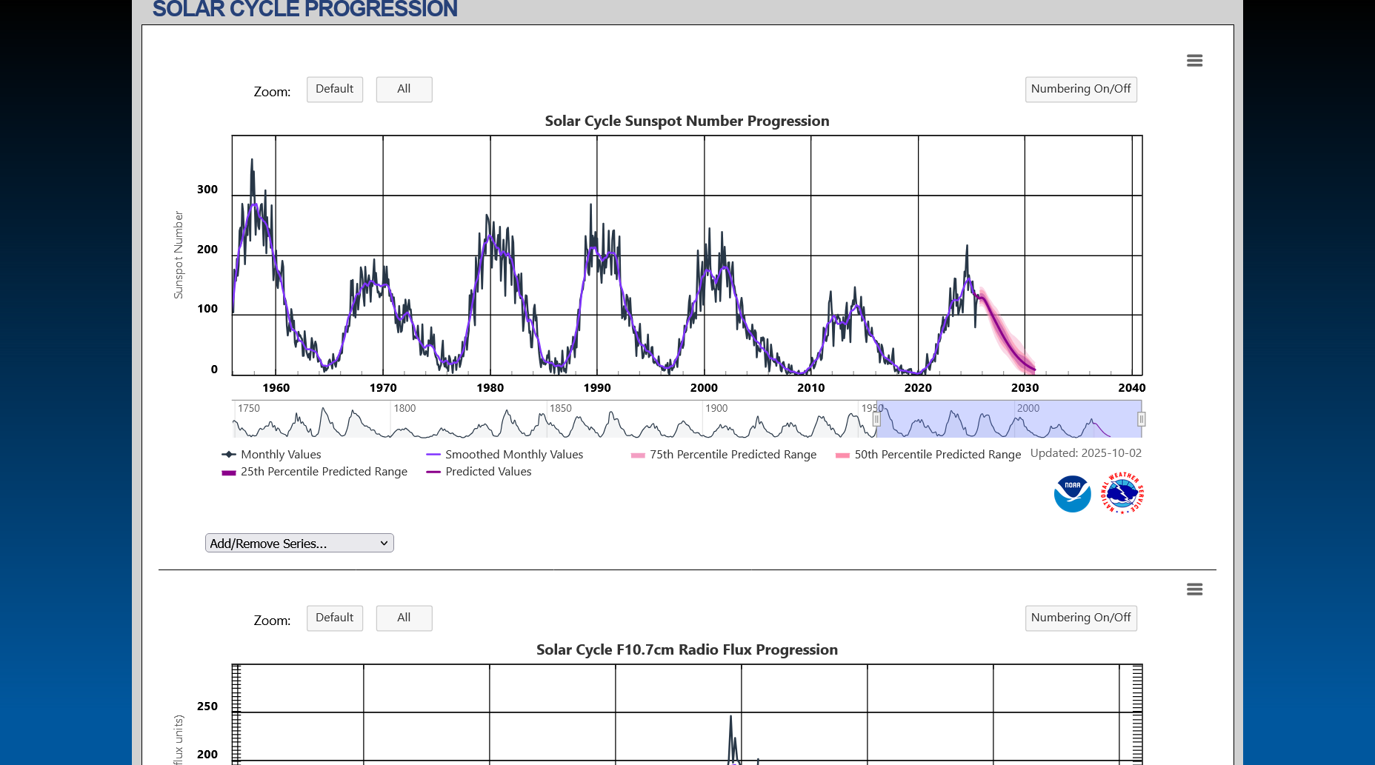
Task: Click the right navigator range handle
Action: (1142, 419)
